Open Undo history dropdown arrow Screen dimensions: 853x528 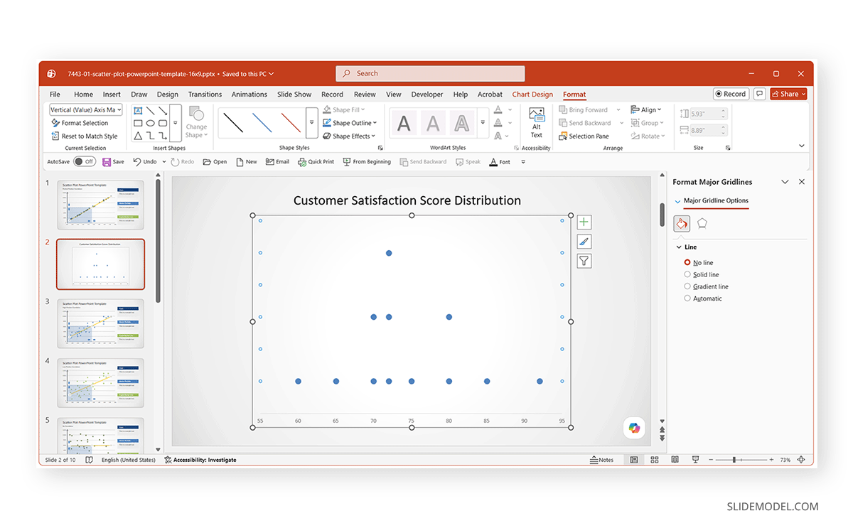pos(164,162)
